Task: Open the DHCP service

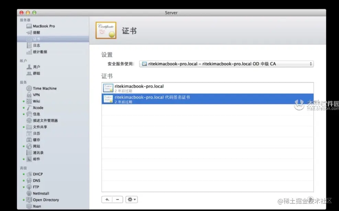Action: tap(35, 174)
